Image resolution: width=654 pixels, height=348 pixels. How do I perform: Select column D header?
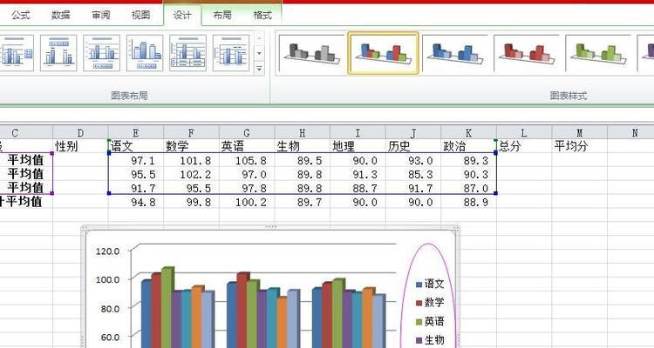(80, 133)
